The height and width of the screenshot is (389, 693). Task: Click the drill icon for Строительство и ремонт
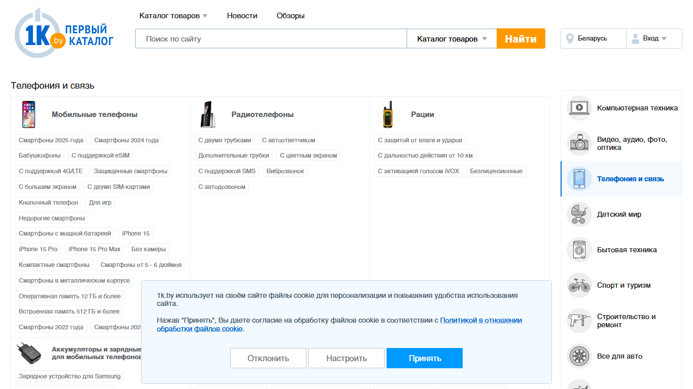pyautogui.click(x=579, y=321)
